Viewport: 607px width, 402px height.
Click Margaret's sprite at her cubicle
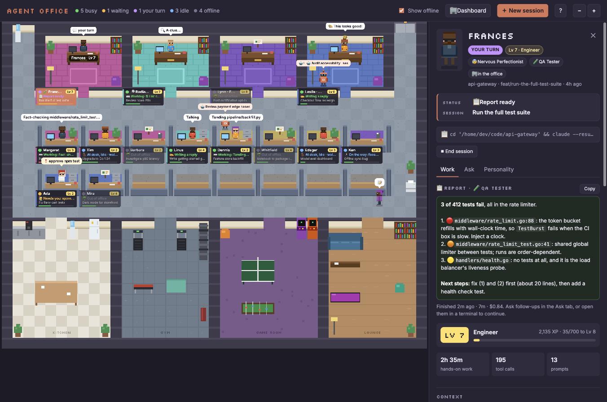[62, 132]
